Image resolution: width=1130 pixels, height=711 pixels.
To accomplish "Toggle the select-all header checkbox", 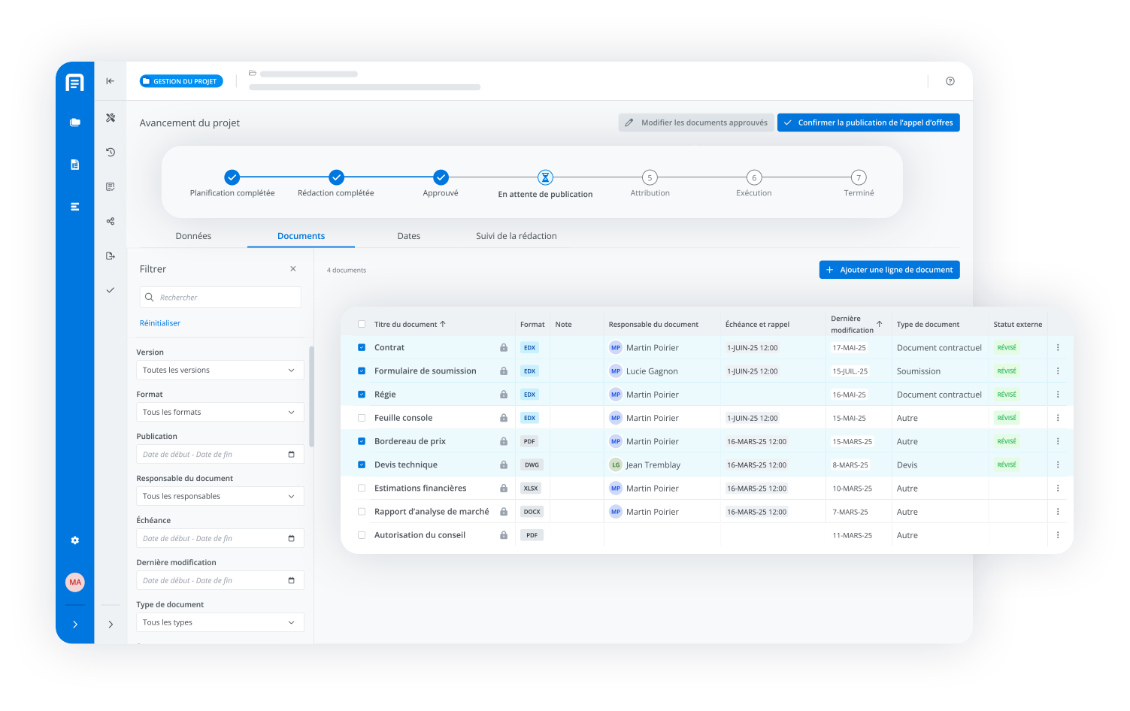I will pos(362,325).
